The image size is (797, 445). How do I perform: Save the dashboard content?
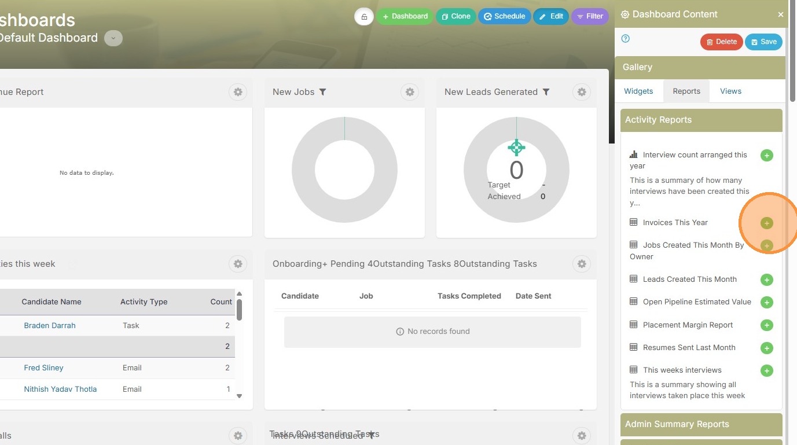click(764, 42)
